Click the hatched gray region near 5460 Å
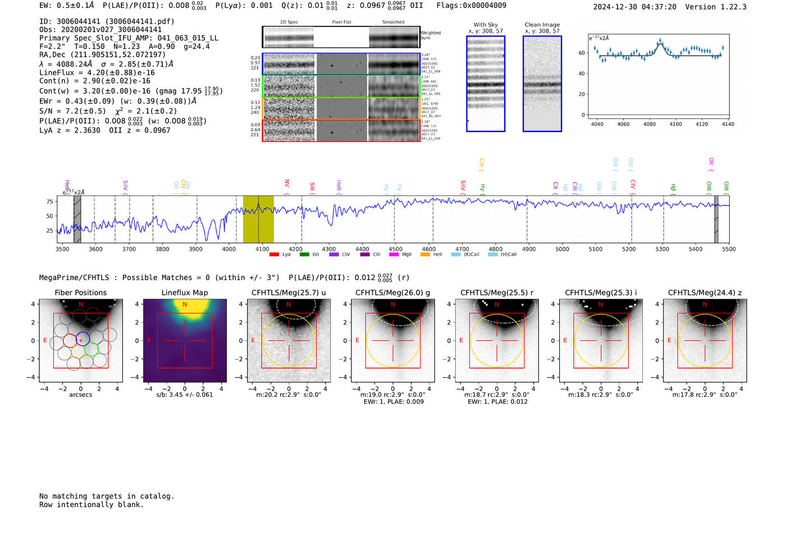 tap(716, 219)
